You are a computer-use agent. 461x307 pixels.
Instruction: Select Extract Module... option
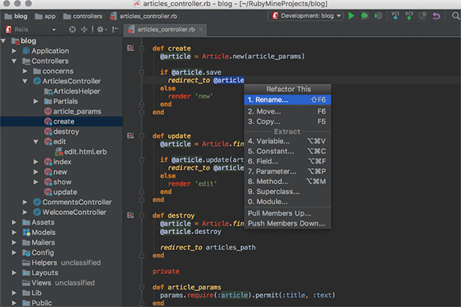pos(287,202)
